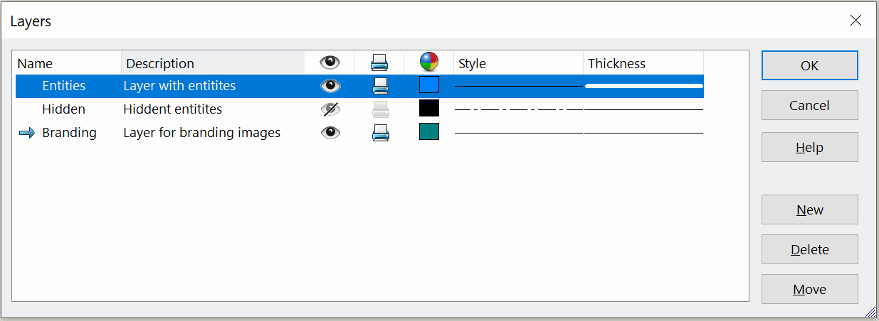This screenshot has height=321, width=879.
Task: Sort by the Description column header
Action: point(213,63)
